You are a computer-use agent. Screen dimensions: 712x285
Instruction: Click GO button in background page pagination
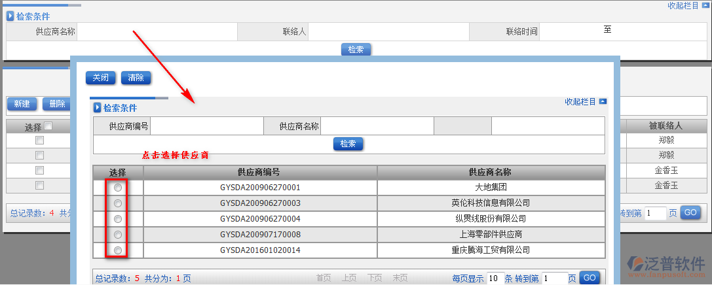(x=690, y=212)
